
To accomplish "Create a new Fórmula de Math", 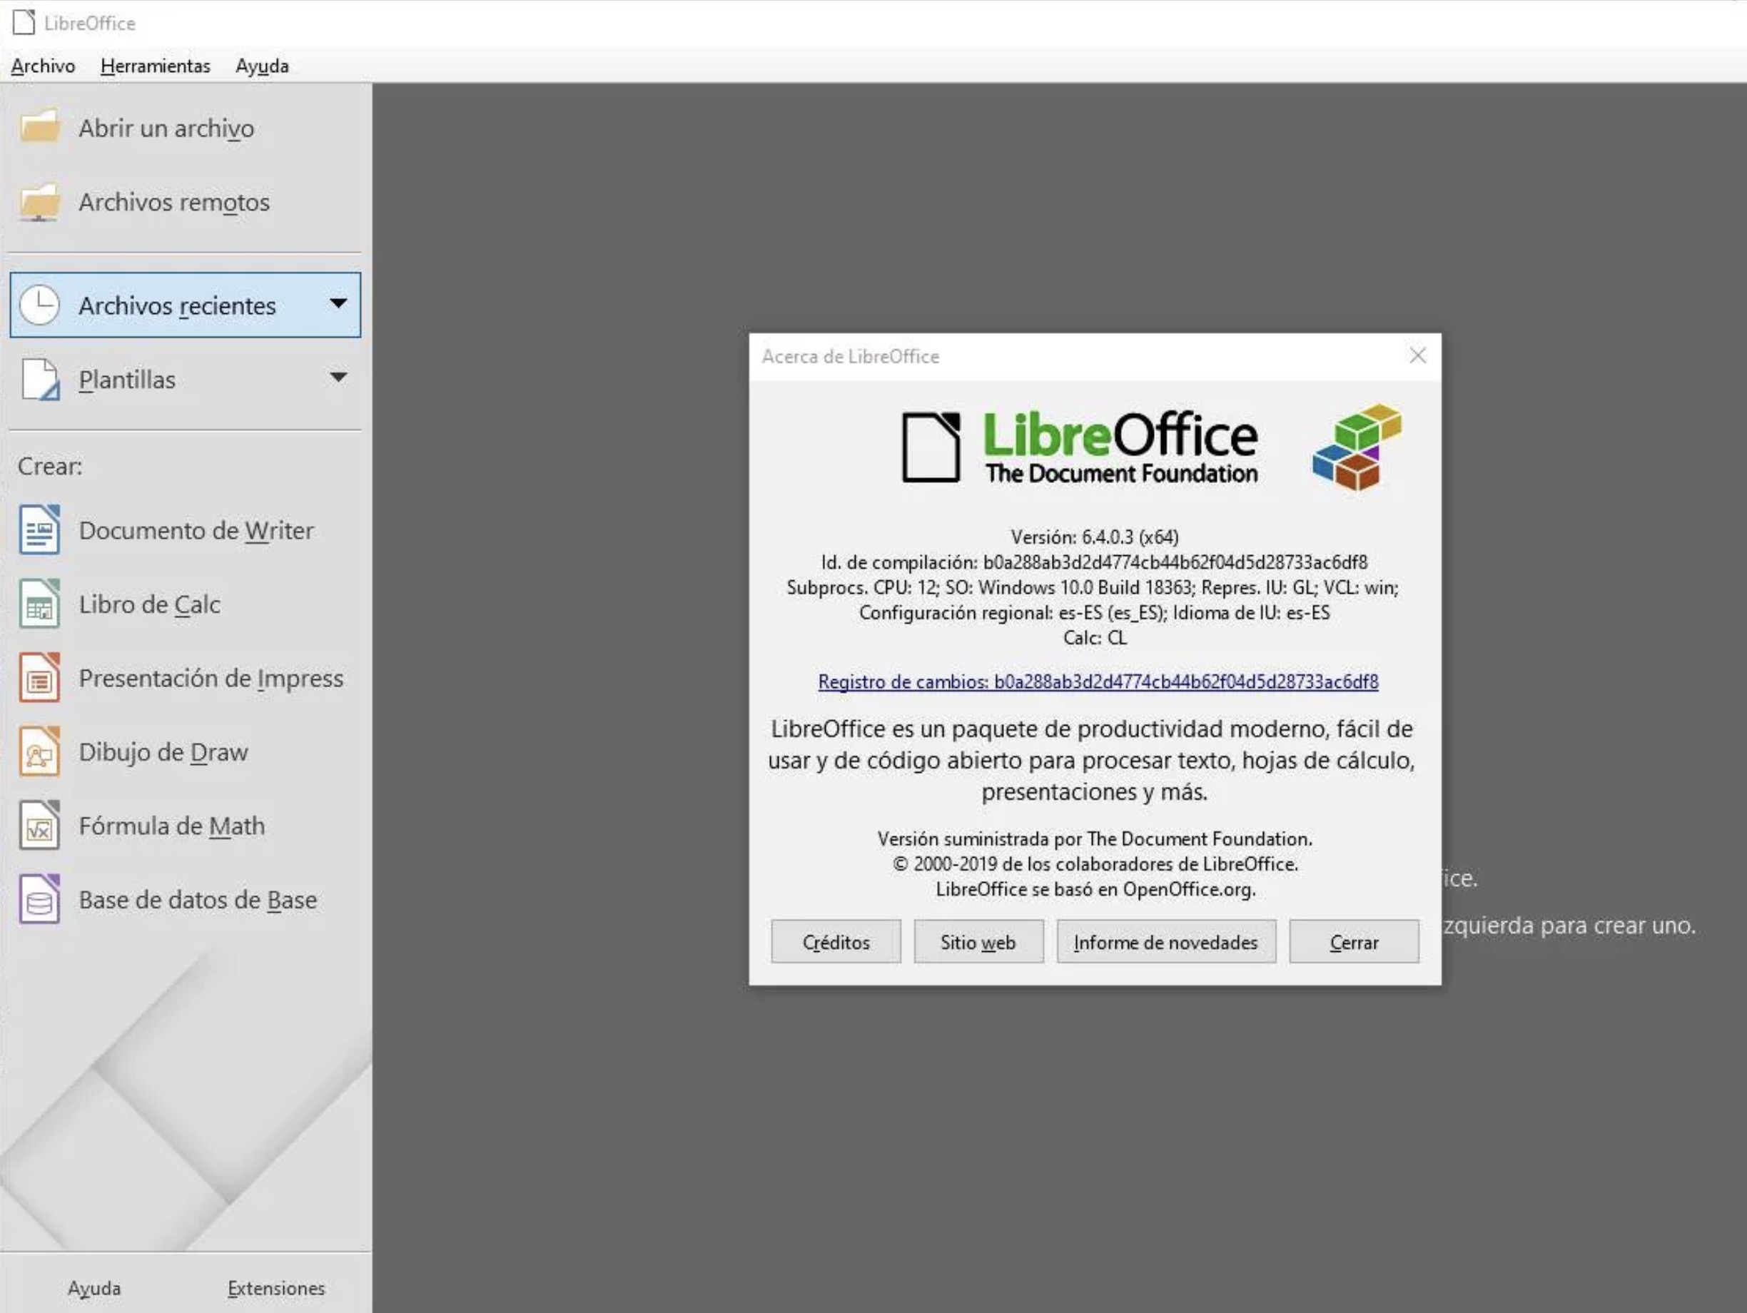I will [172, 826].
